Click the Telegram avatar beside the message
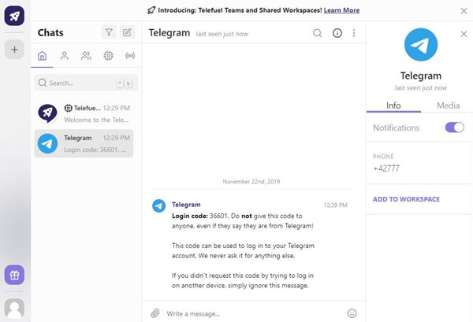This screenshot has width=473, height=322. 158,206
